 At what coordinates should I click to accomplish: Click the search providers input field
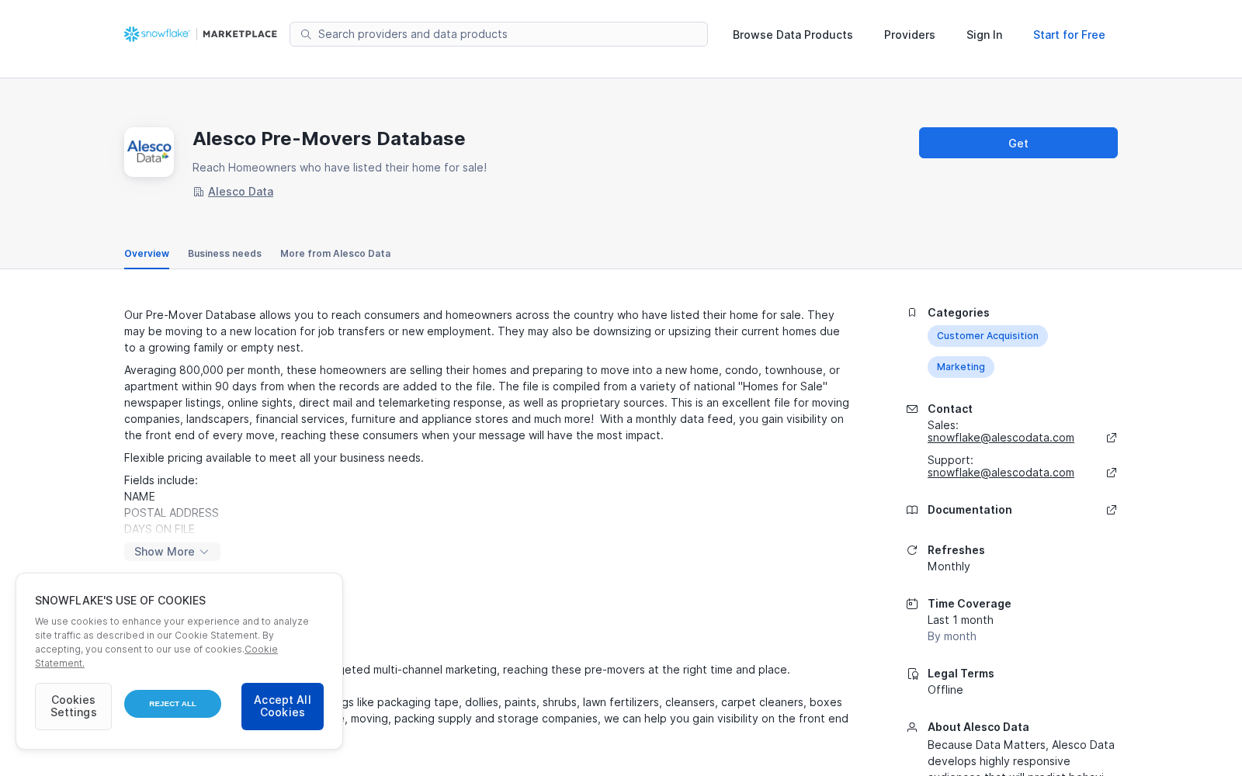pos(498,34)
